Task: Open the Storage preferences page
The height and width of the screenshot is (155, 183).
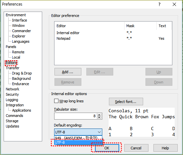Action: click(x=12, y=121)
